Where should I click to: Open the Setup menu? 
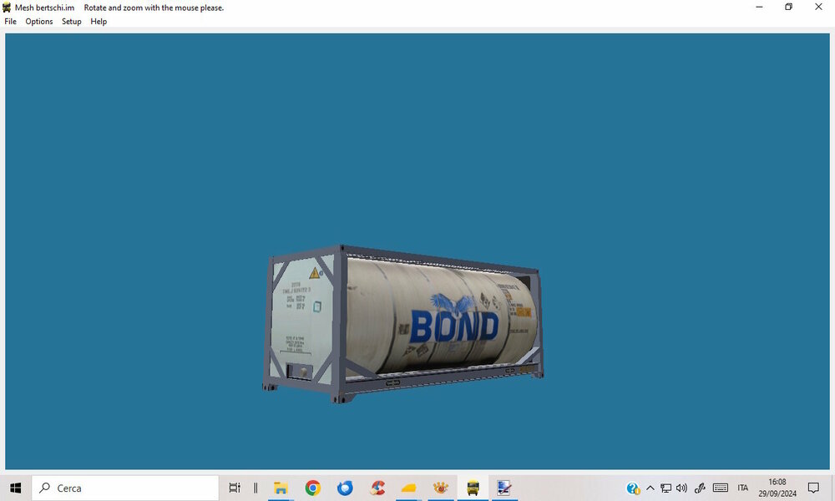pos(71,22)
